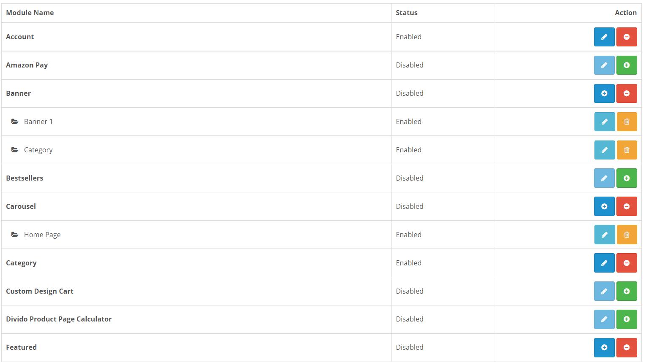The width and height of the screenshot is (649, 362).
Task: Install the Bestsellers module
Action: coord(627,178)
